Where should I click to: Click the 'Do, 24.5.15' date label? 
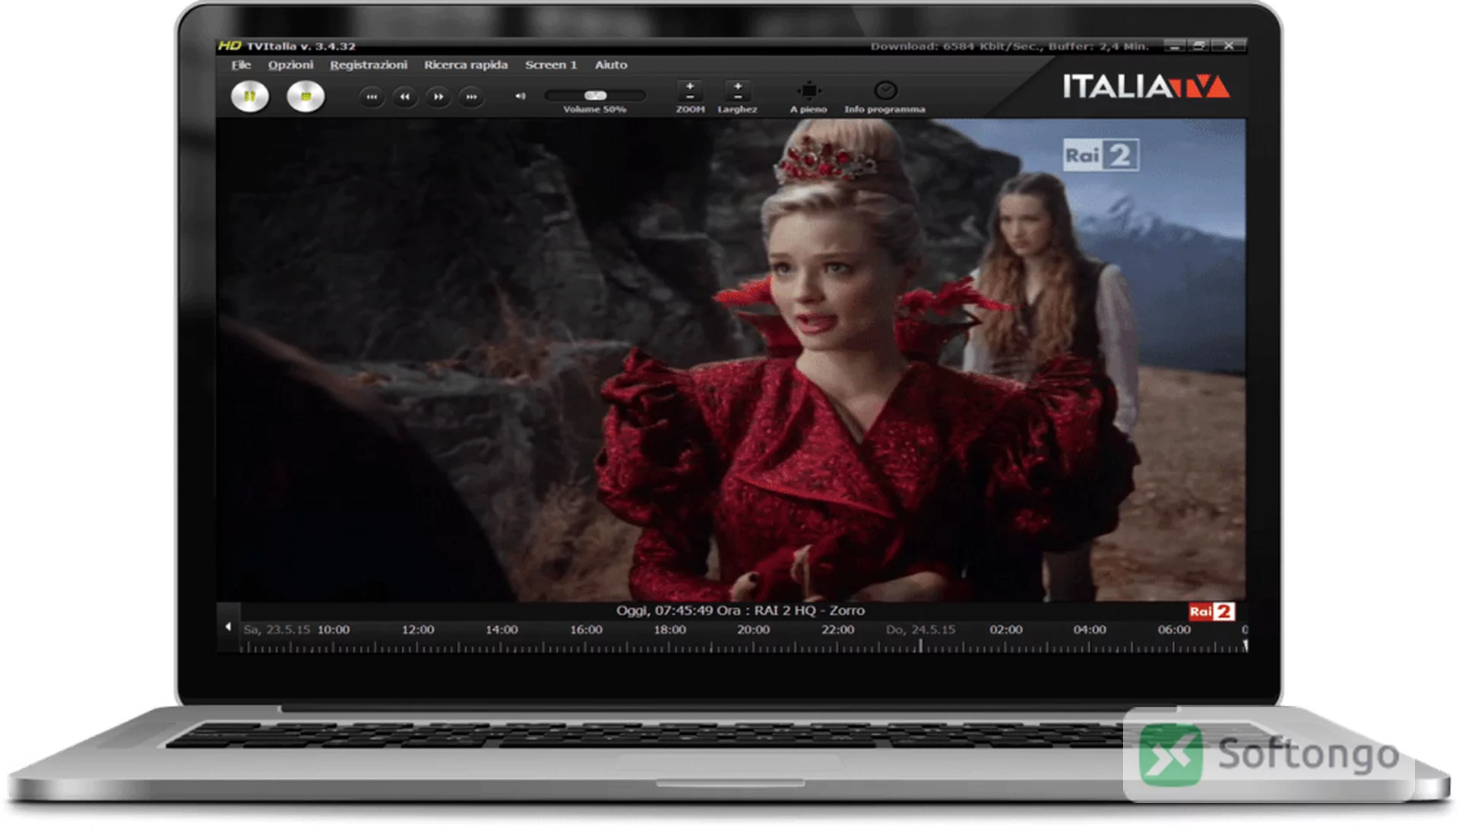coord(920,630)
